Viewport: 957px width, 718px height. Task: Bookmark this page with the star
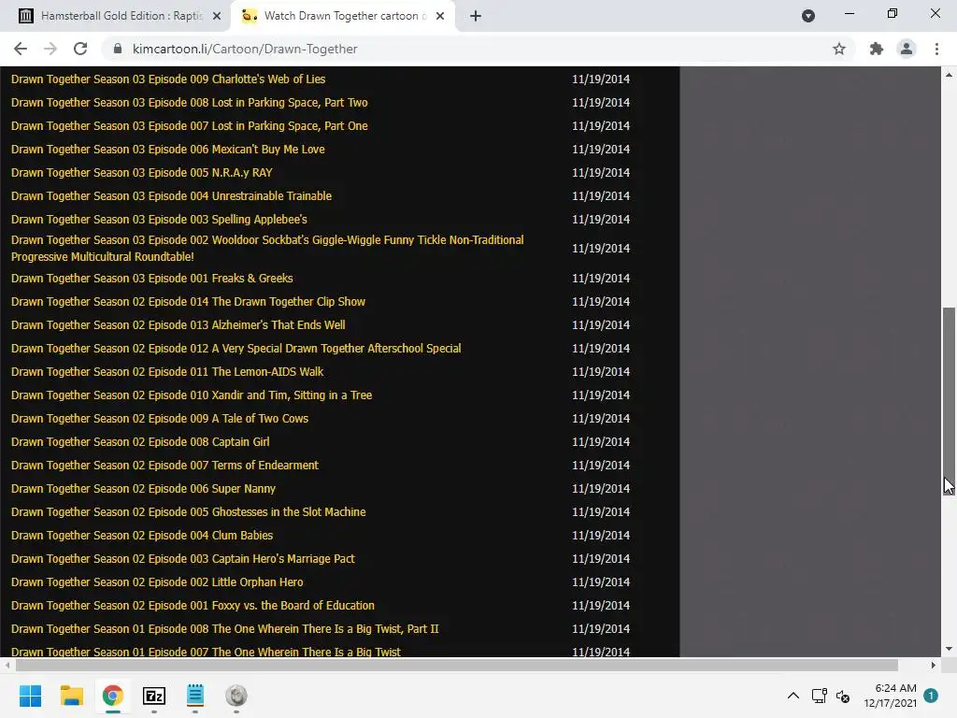pos(839,49)
